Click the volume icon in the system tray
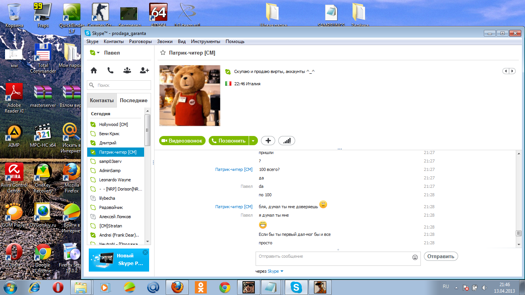This screenshot has width=525, height=295. [484, 287]
